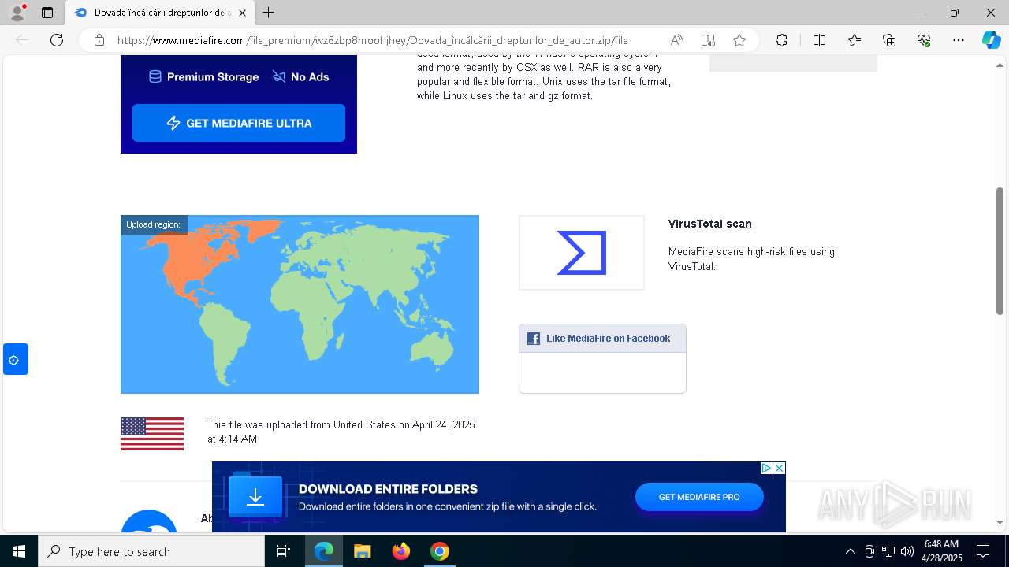This screenshot has height=567, width=1009.
Task: Open Task View on taskbar
Action: pos(284,551)
